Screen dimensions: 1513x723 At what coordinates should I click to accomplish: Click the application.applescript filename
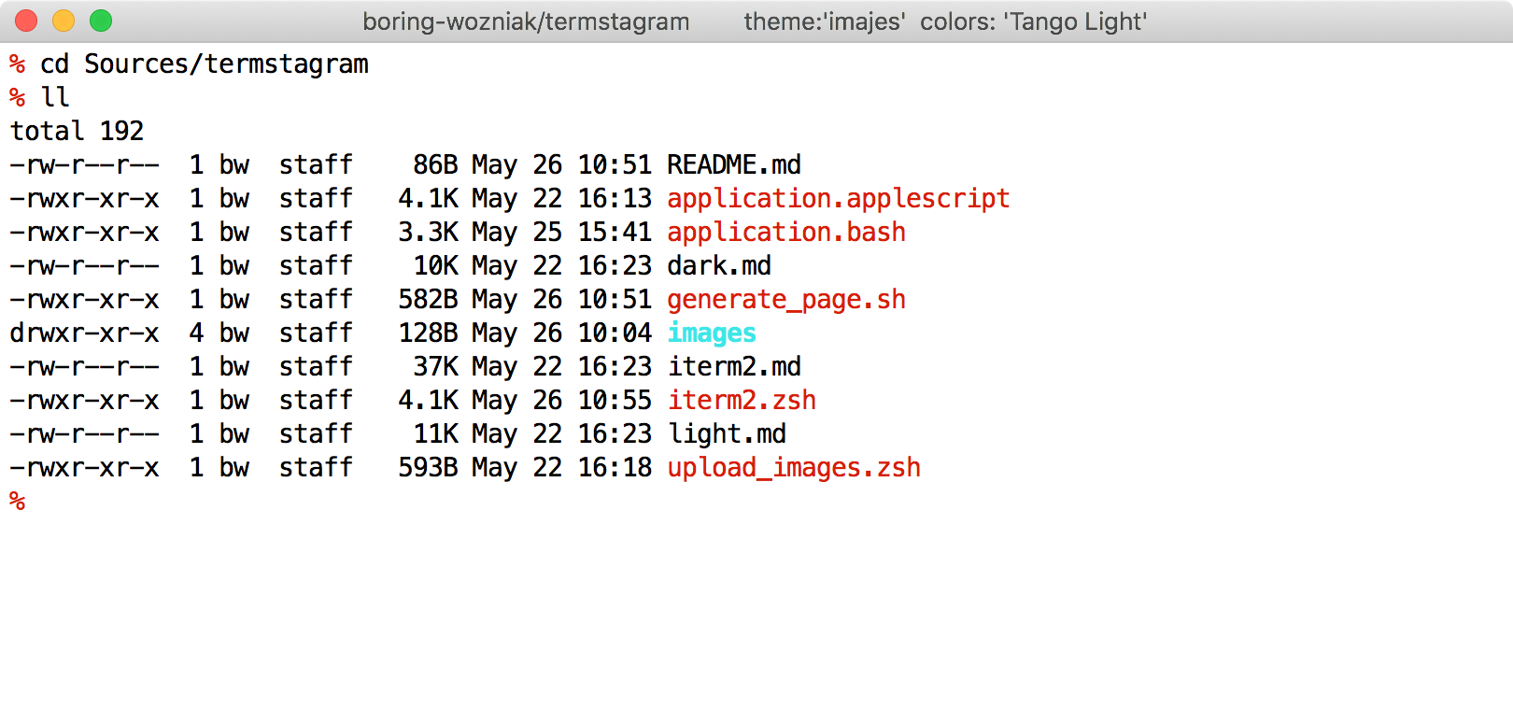[x=838, y=199]
